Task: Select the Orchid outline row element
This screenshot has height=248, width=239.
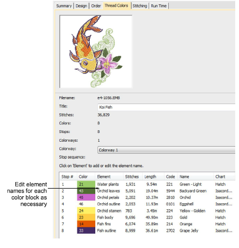Action: [x=108, y=204]
